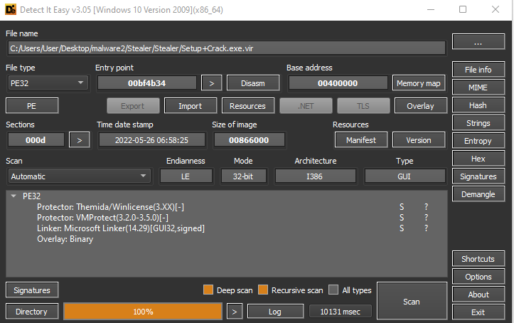Open the Hex viewer
Screen dimensions: 514x323
pos(478,159)
